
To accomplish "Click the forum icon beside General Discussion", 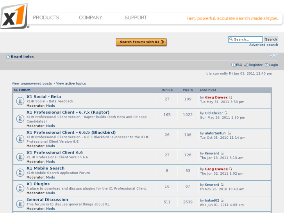I will click(x=20, y=204).
